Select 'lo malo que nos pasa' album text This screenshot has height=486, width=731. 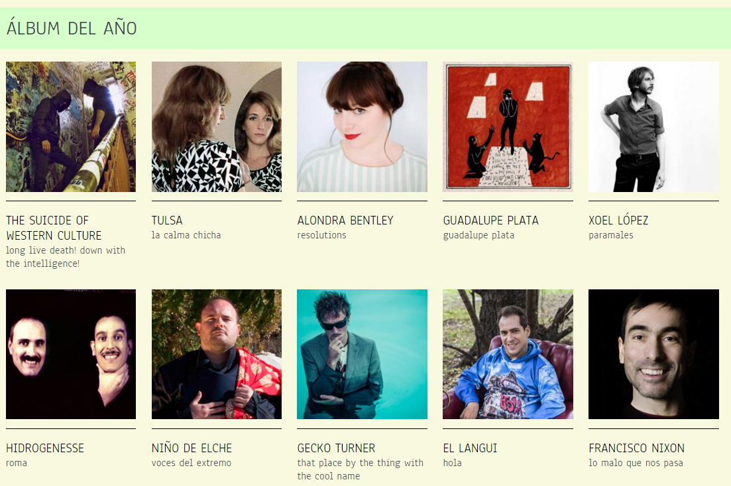click(x=636, y=463)
